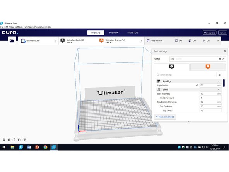Click the Sign in button
Screen dimensions: 229x172
[222, 33]
